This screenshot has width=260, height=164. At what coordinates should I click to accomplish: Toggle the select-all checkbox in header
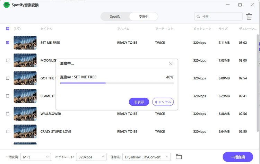8,29
